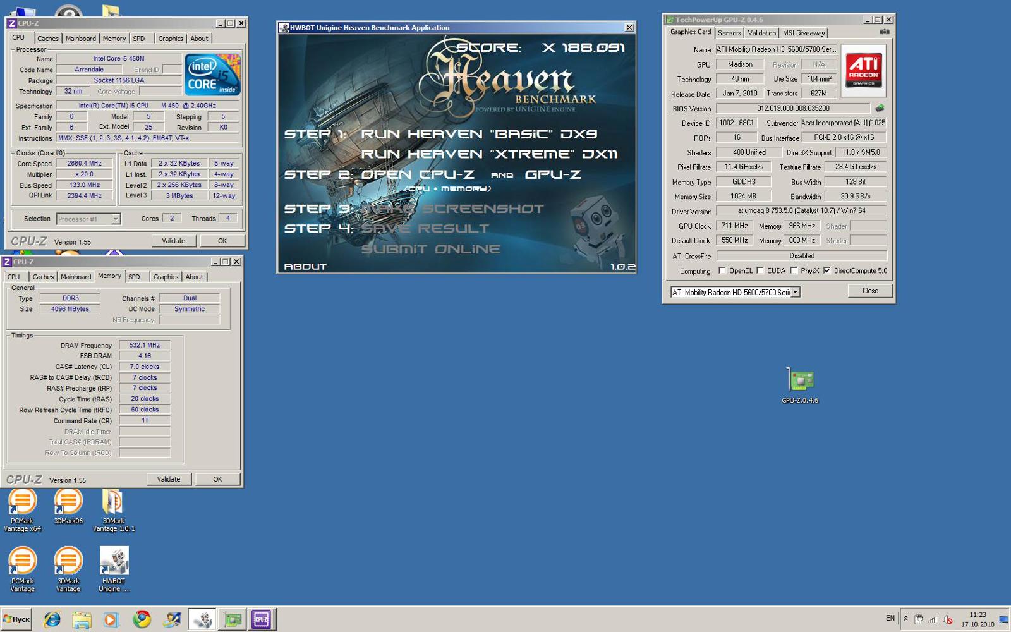Image resolution: width=1011 pixels, height=632 pixels.
Task: Click the BIOS Version field 012.019.000.008.035200
Action: 793,109
